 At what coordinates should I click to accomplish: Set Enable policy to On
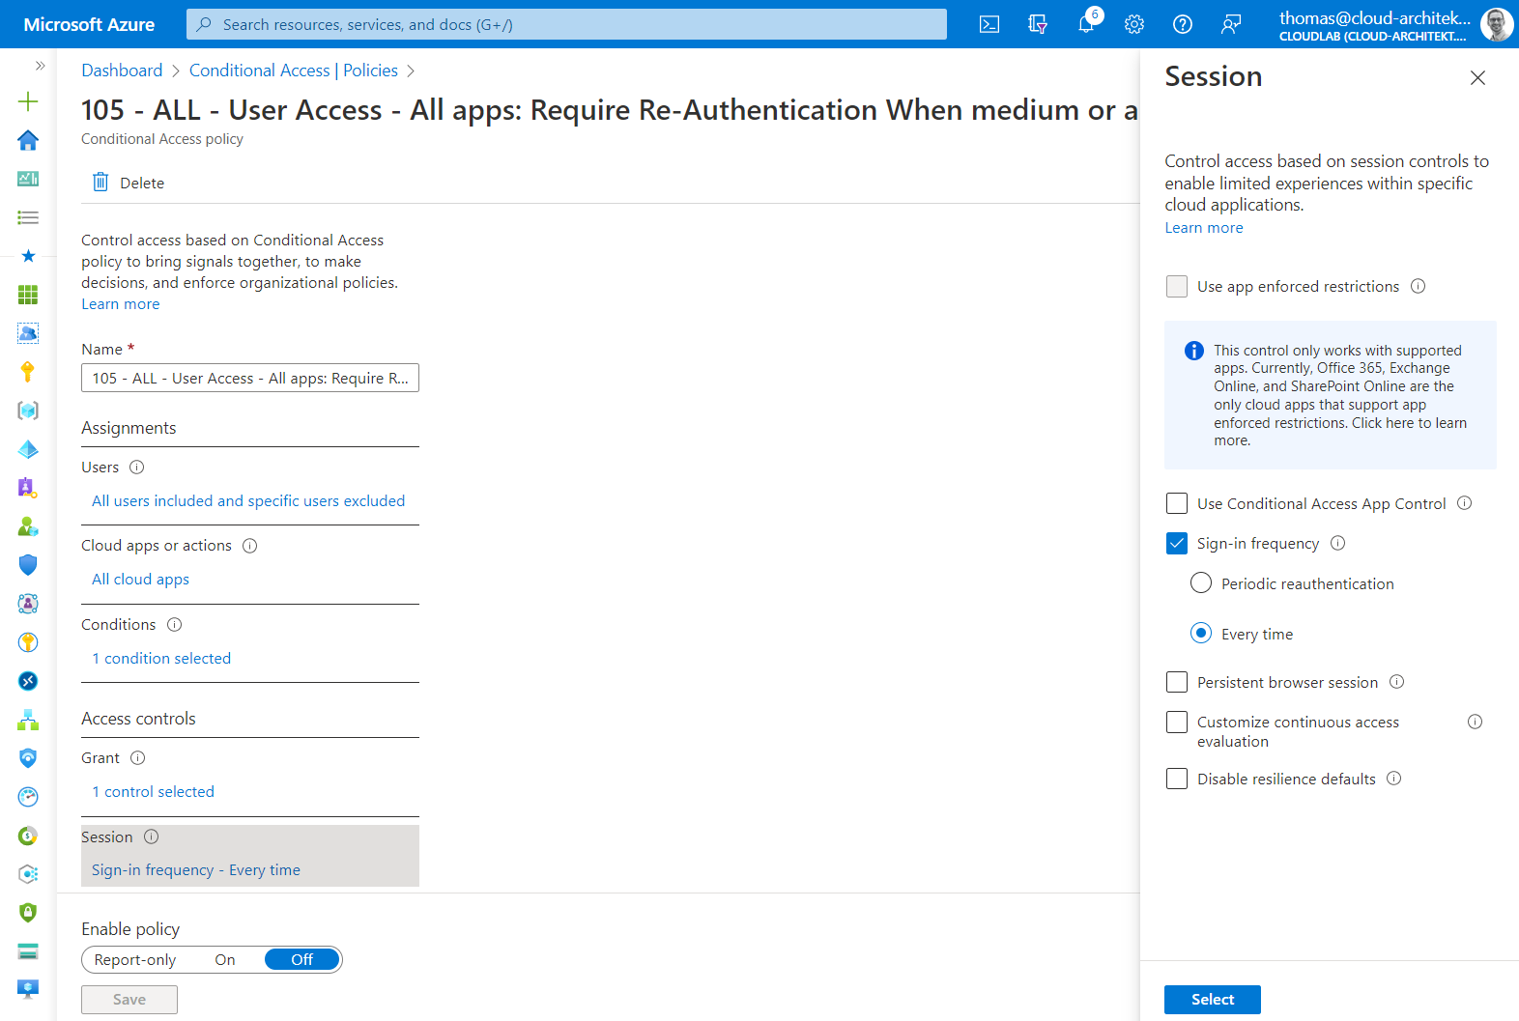225,959
